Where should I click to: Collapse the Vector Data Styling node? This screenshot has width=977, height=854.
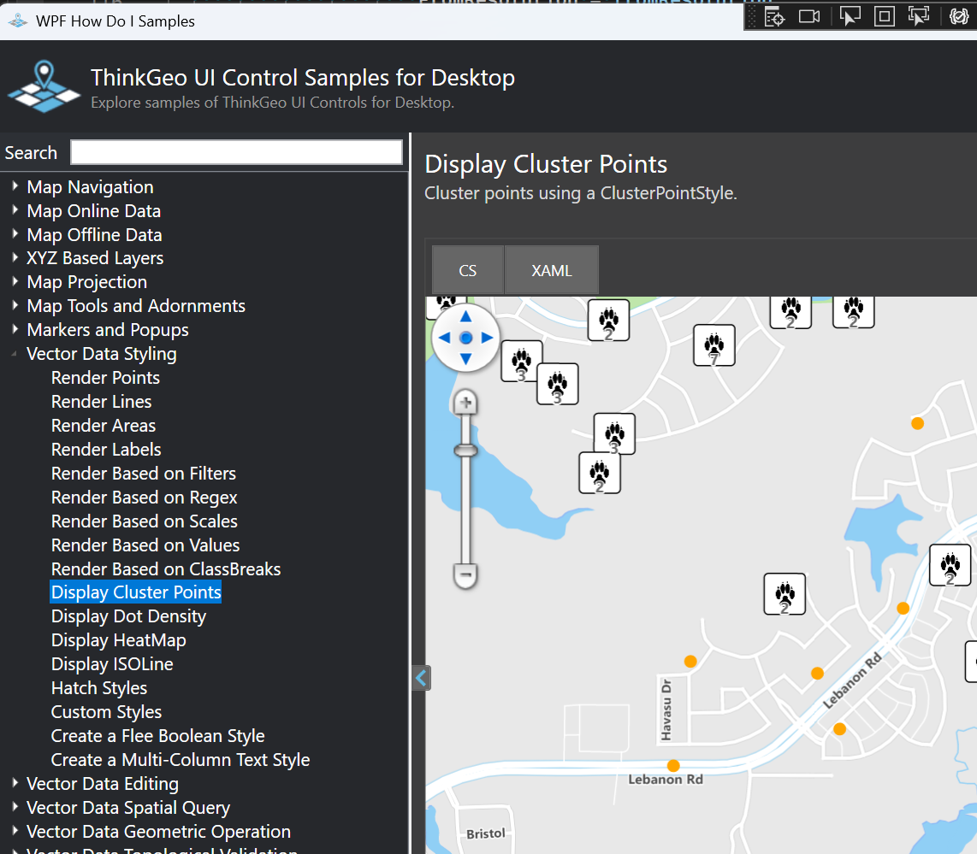[x=15, y=354]
